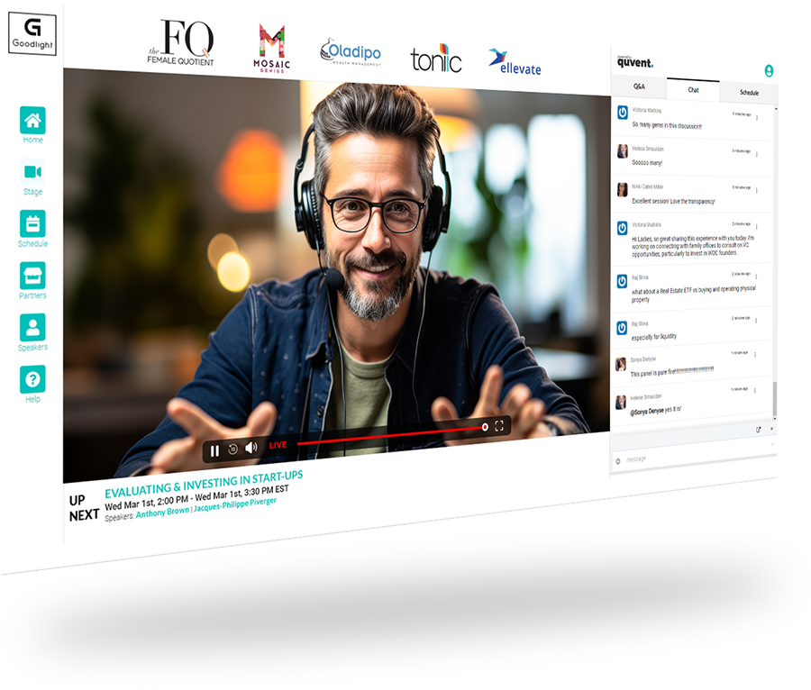Open options for 'So many gems' message
The width and height of the screenshot is (811, 690).
tap(756, 118)
